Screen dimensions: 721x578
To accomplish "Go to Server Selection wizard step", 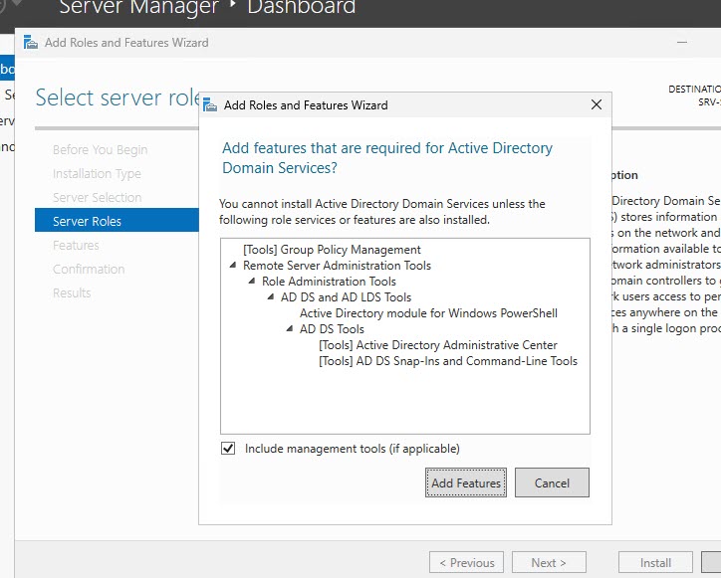I will coord(97,198).
